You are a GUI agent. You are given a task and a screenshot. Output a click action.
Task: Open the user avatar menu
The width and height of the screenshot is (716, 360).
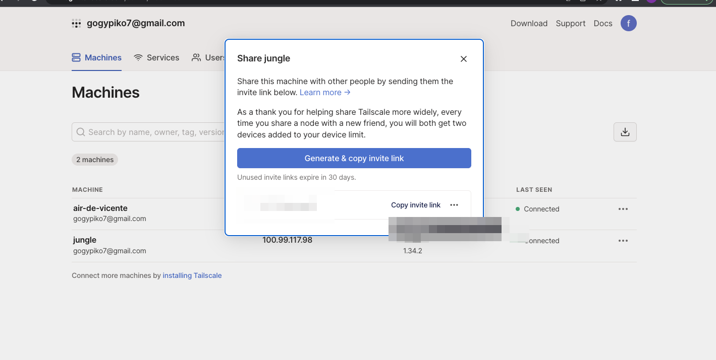628,23
